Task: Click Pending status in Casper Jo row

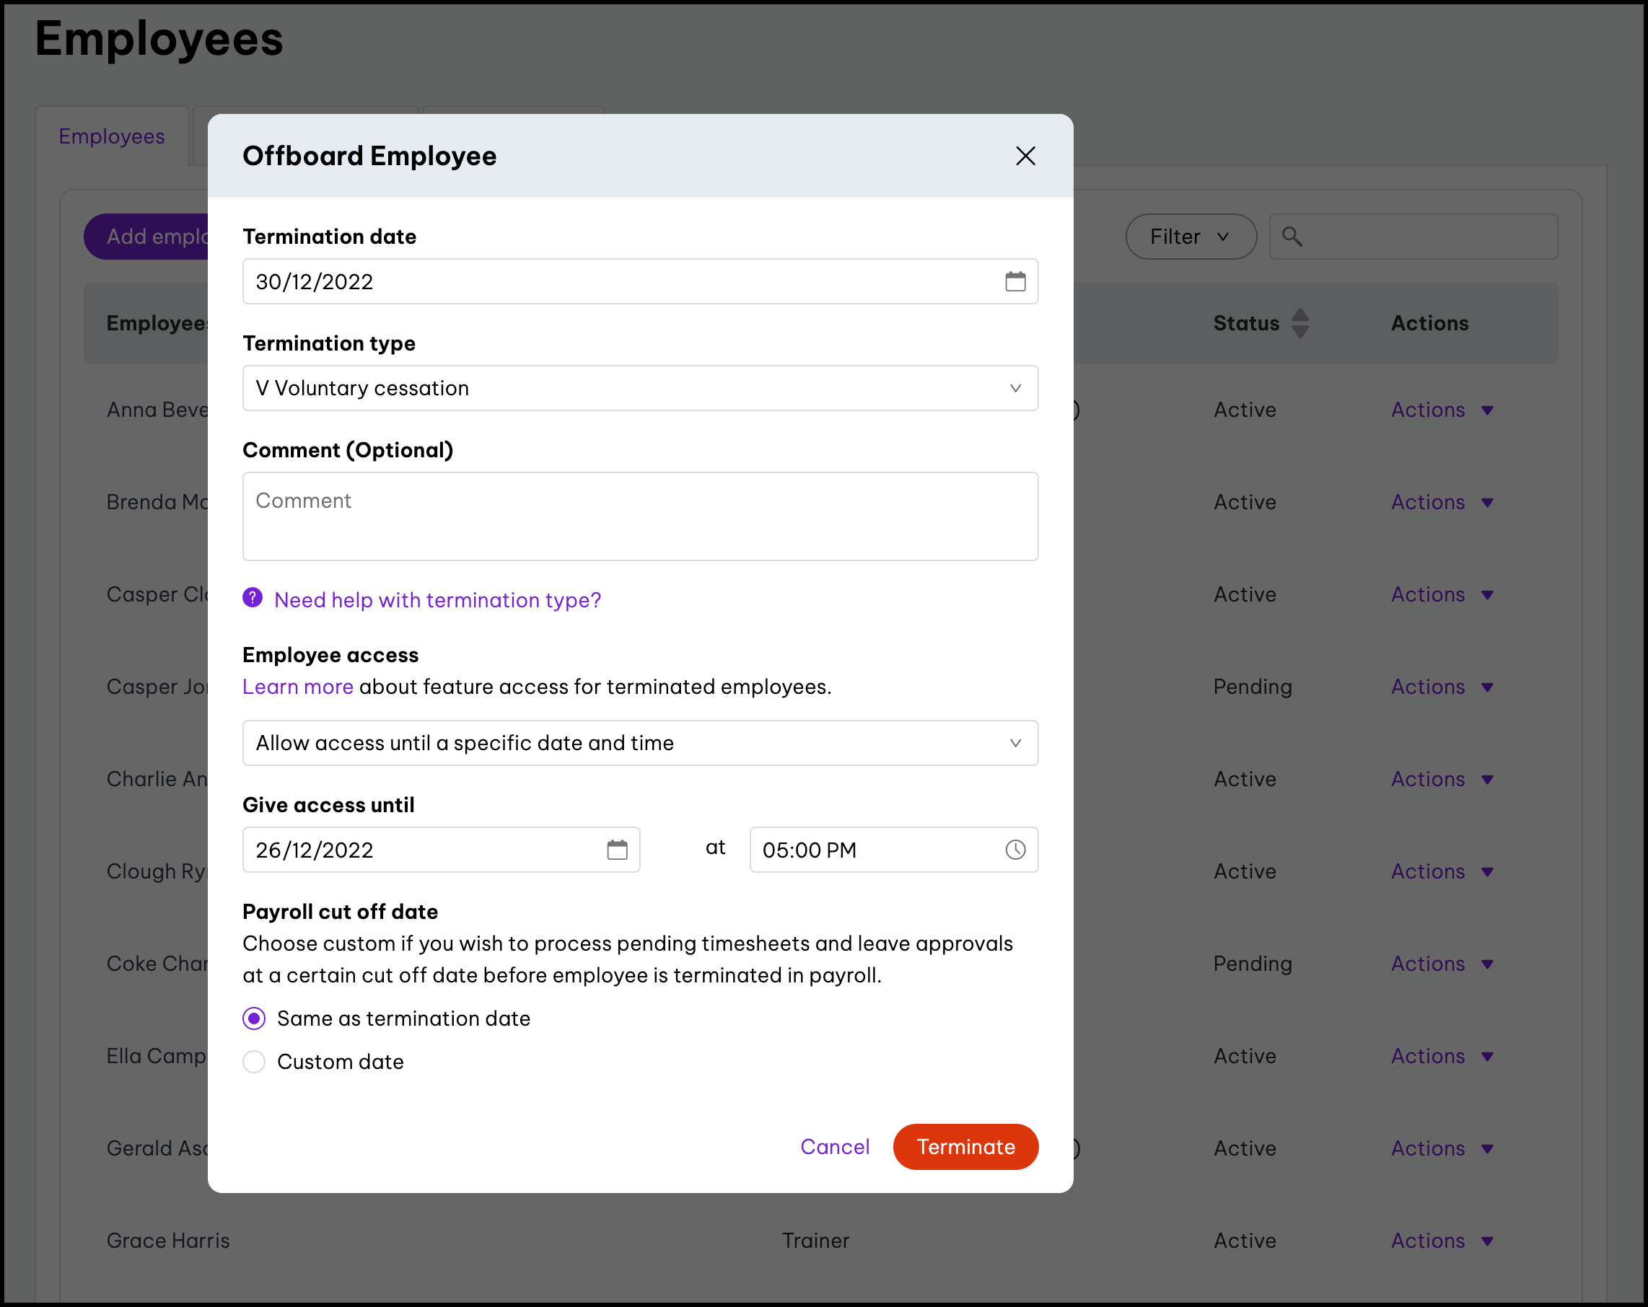Action: [1252, 687]
